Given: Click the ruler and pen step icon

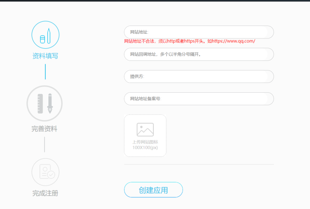Looking at the screenshot, I should [x=45, y=104].
